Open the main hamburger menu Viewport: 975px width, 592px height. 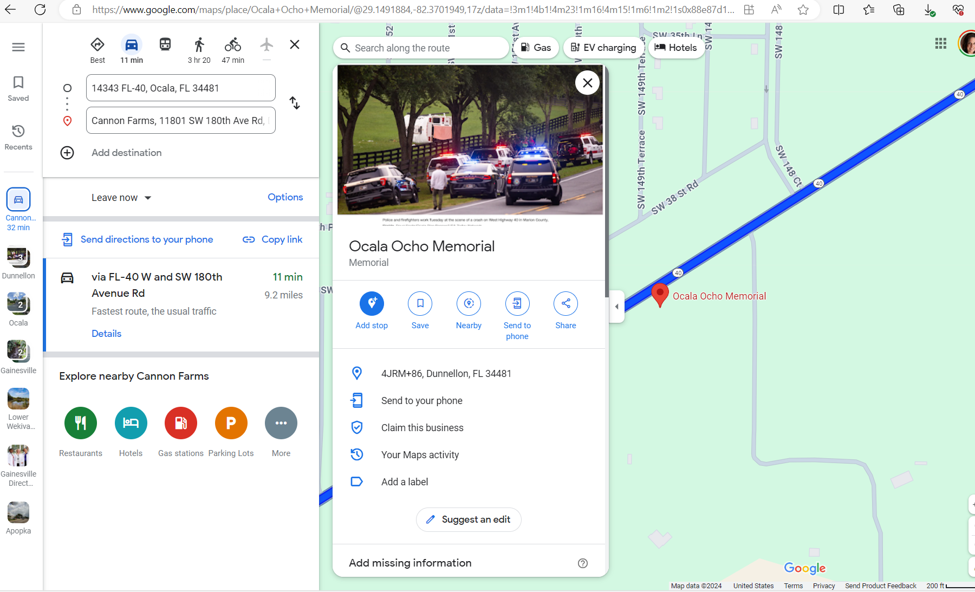tap(18, 47)
